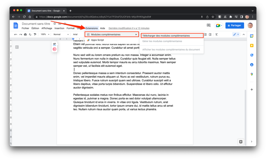Screen dimensions: 266x159
Task: Open the Chrome extensions puzzle icon
Action: [231, 17]
